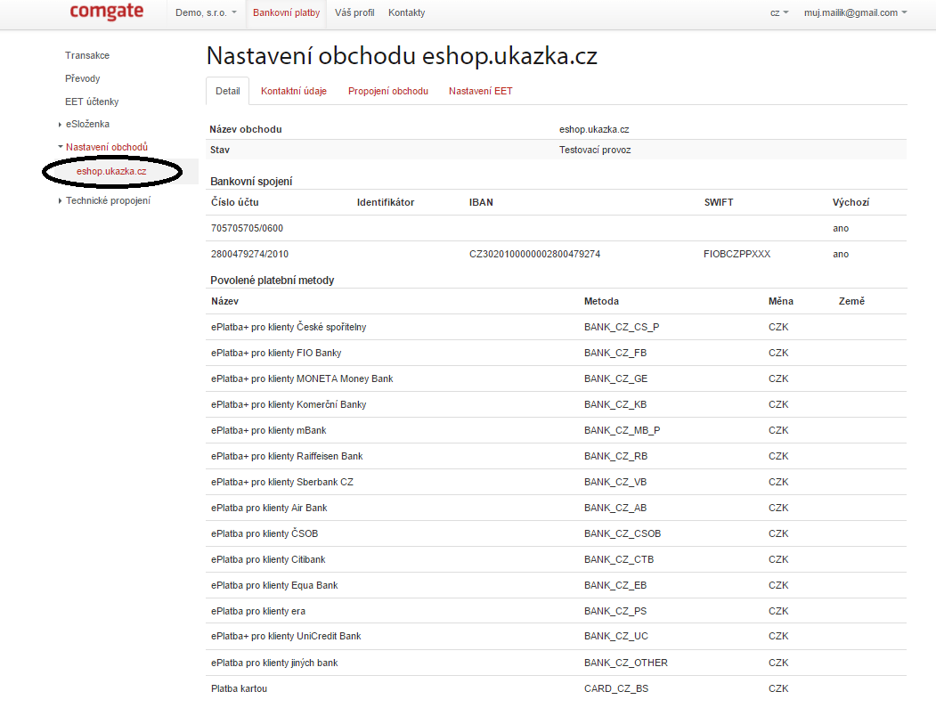This screenshot has width=936, height=708.
Task: Switch to the Propojení obchodu tab
Action: [x=388, y=92]
